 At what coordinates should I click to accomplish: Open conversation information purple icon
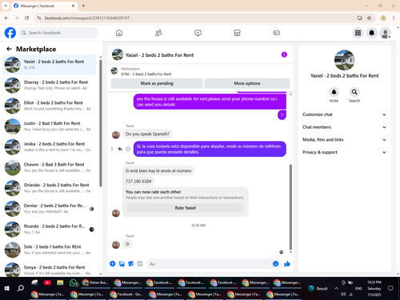[x=284, y=54]
